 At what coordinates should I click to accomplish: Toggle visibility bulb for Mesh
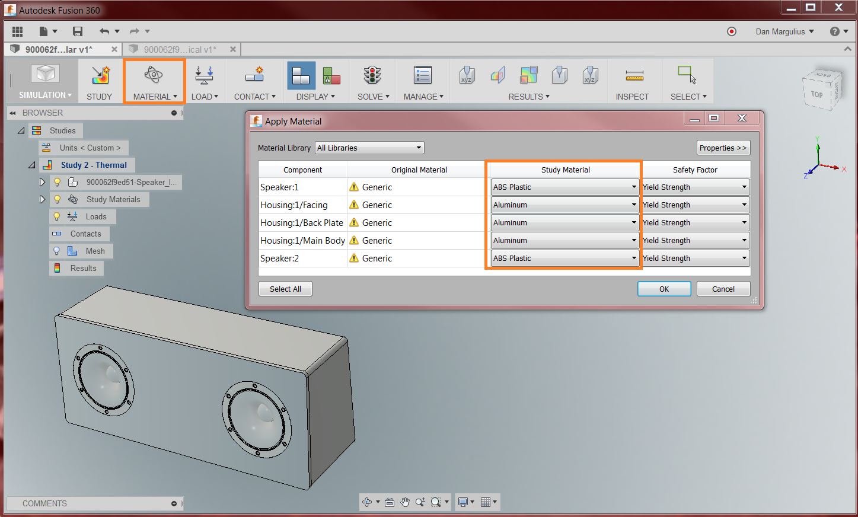(x=57, y=251)
